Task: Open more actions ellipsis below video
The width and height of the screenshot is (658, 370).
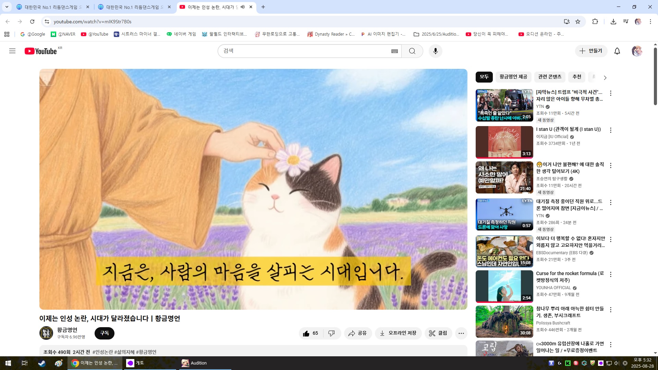Action: point(461,333)
